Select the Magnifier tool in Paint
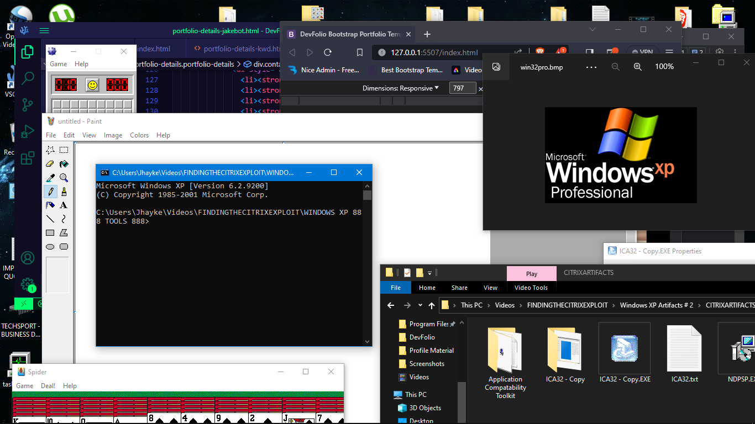The image size is (755, 424). tap(64, 178)
